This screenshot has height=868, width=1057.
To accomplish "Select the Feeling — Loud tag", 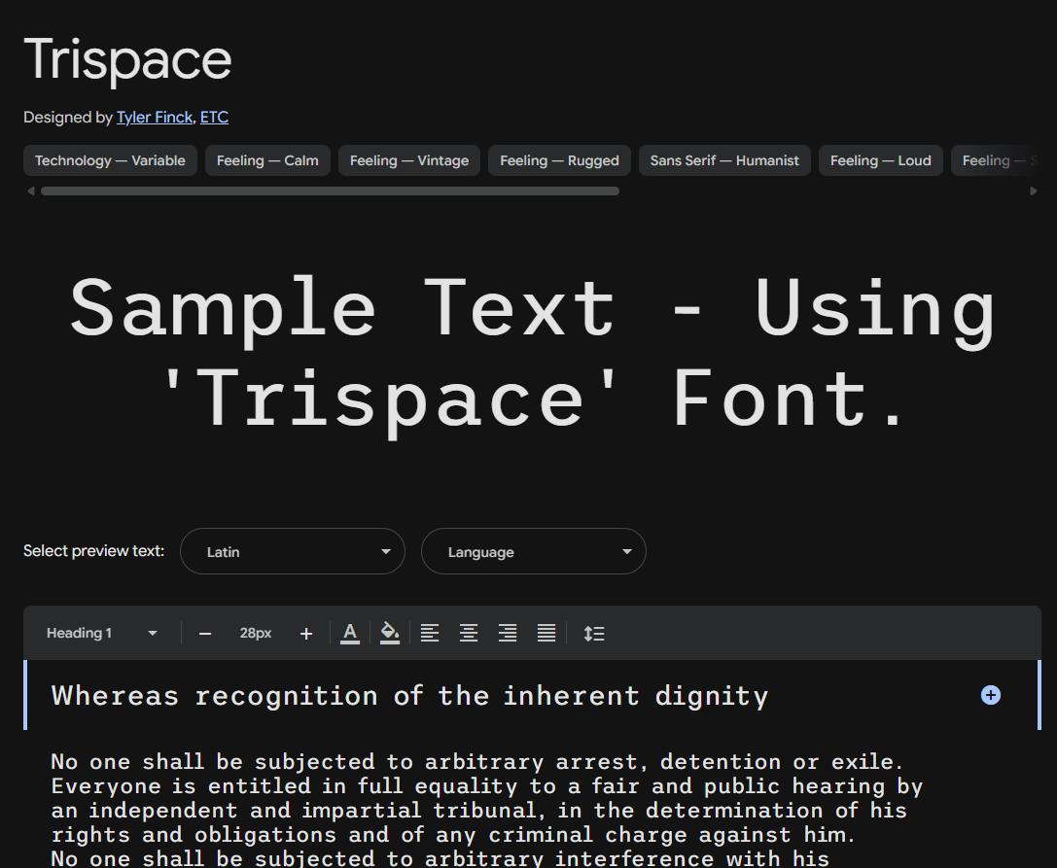I will click(x=880, y=160).
